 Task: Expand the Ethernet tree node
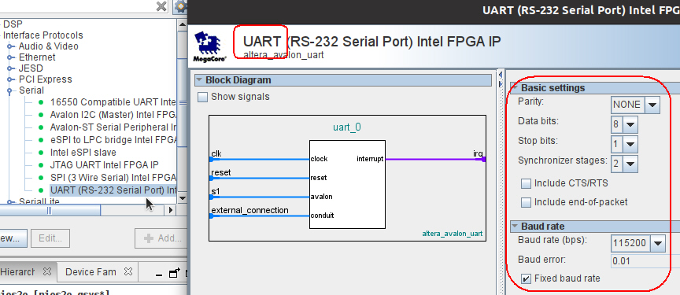9,57
